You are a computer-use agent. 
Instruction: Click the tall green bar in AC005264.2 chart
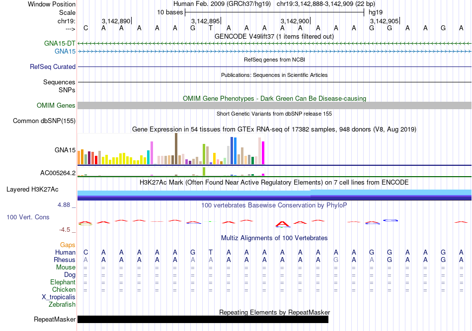(204, 171)
